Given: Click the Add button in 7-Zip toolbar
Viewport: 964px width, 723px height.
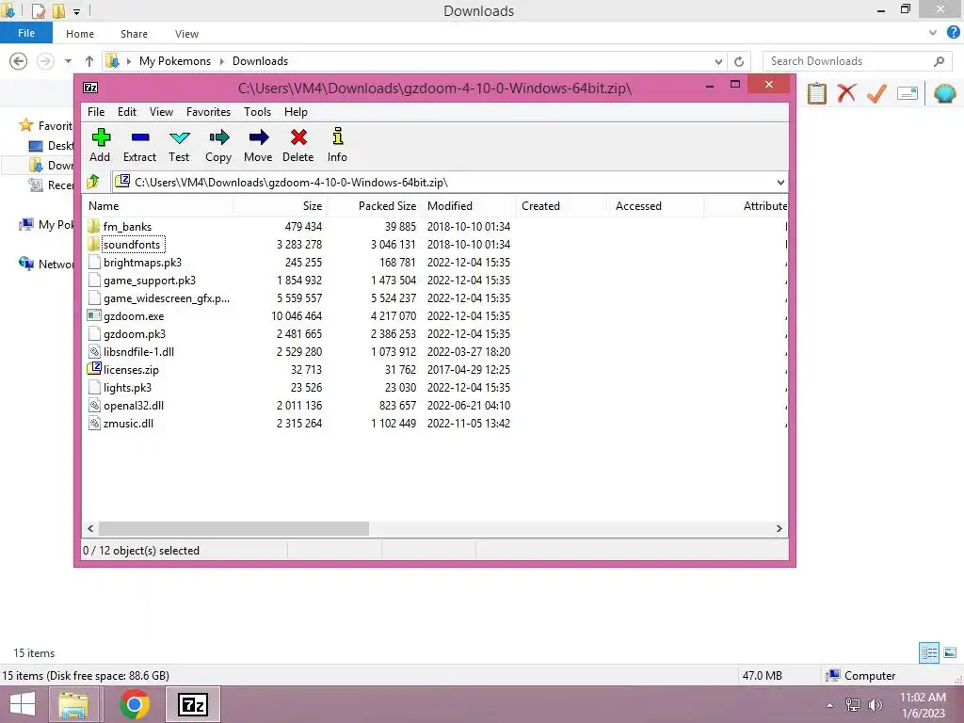Looking at the screenshot, I should 100,145.
